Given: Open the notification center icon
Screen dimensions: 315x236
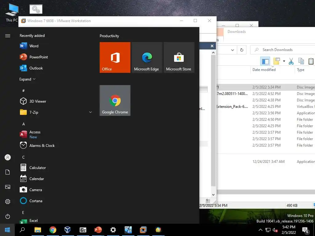Looking at the screenshot, I should coord(305,230).
